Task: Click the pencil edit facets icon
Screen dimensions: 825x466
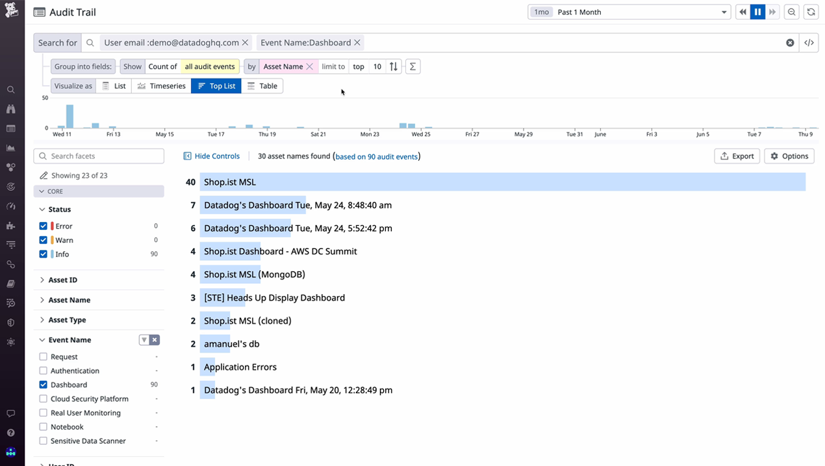Action: pos(44,176)
